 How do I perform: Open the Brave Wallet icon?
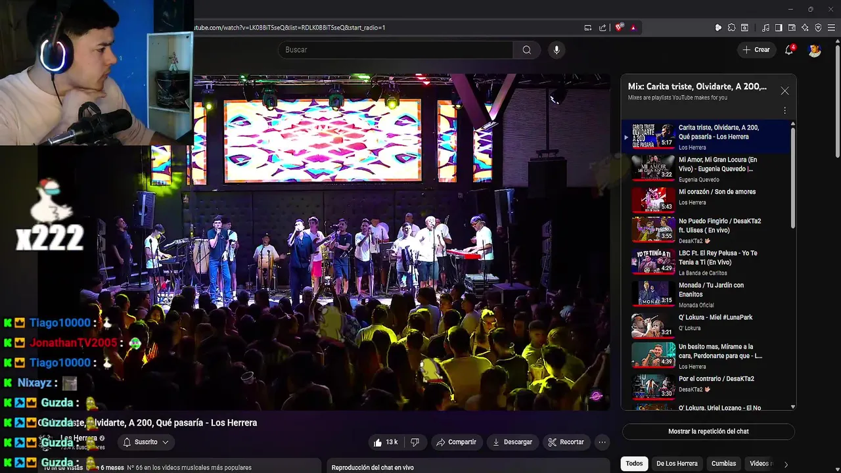pos(792,28)
